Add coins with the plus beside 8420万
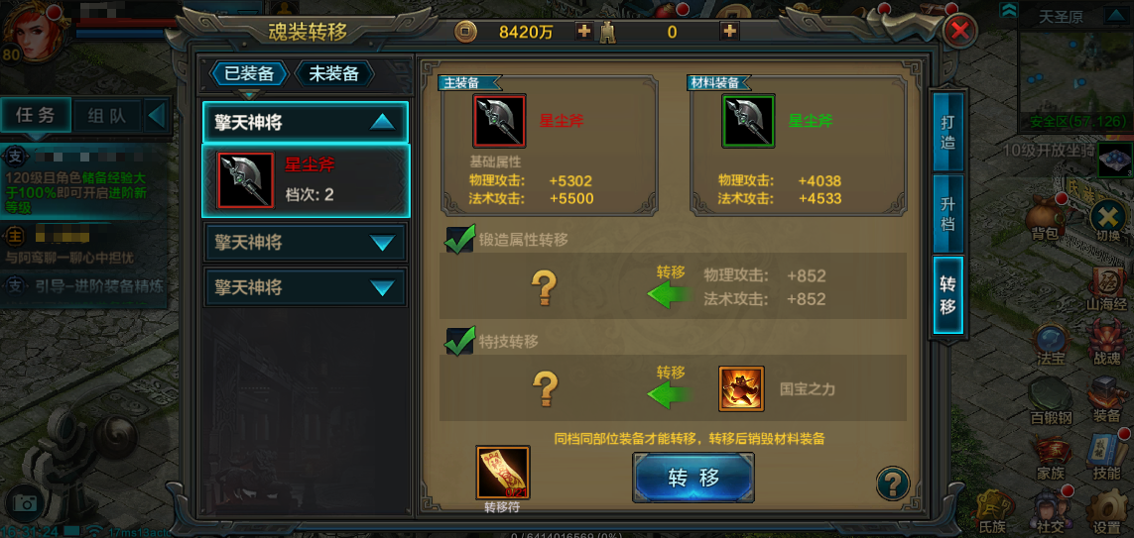 coord(583,31)
